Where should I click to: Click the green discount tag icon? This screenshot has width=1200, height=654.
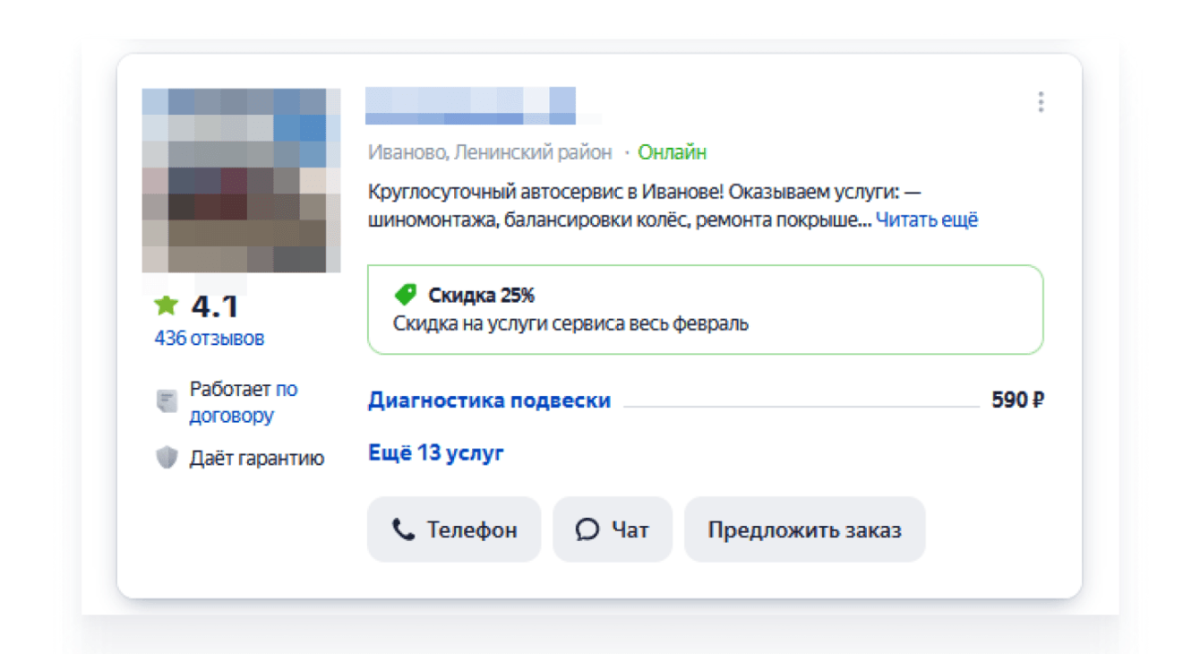(406, 295)
